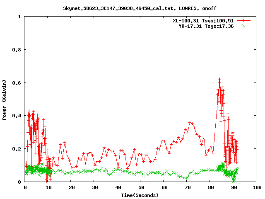The height and width of the screenshot is (199, 265).
Task: Click the x-axis tick label 70
Action: (188, 187)
